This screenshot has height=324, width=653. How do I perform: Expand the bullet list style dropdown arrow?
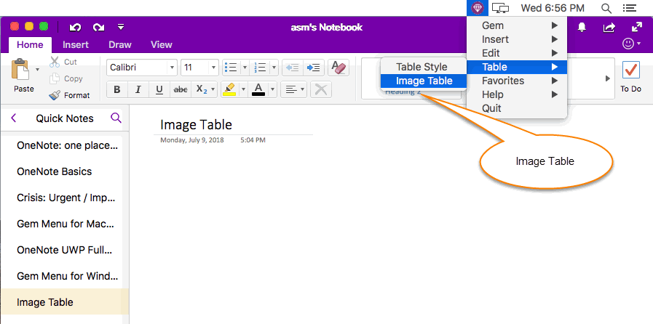click(x=245, y=68)
